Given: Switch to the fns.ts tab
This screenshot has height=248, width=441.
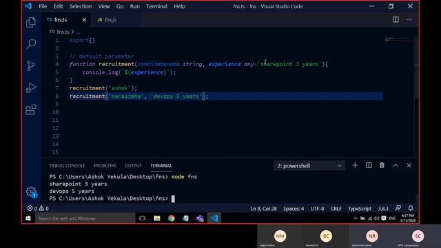Looking at the screenshot, I should click(66, 20).
